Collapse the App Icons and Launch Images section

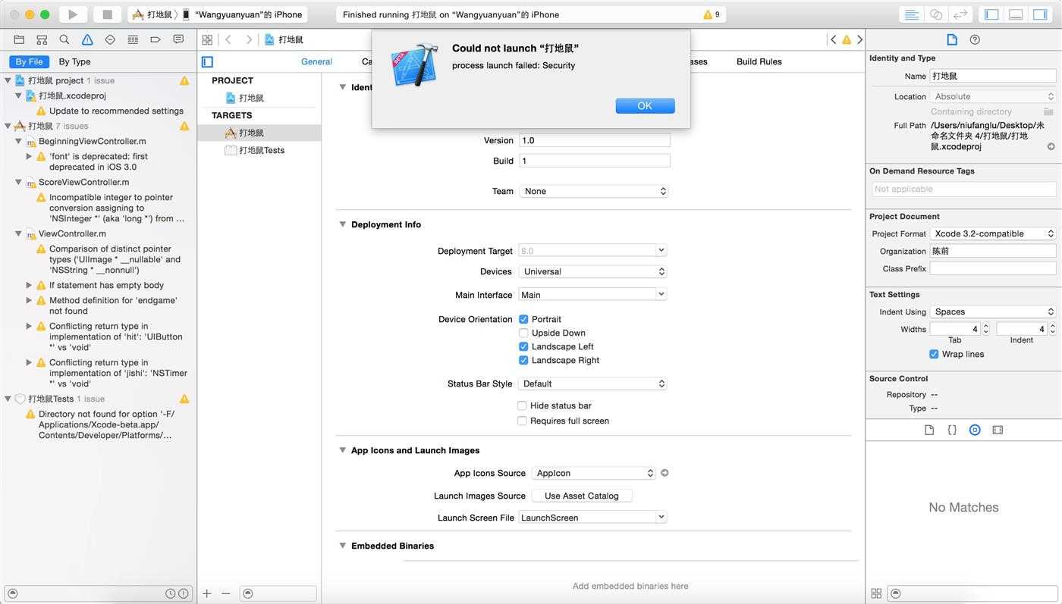click(342, 450)
